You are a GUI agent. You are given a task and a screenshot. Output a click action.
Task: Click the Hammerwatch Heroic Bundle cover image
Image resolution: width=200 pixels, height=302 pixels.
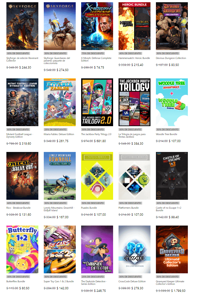(134, 26)
